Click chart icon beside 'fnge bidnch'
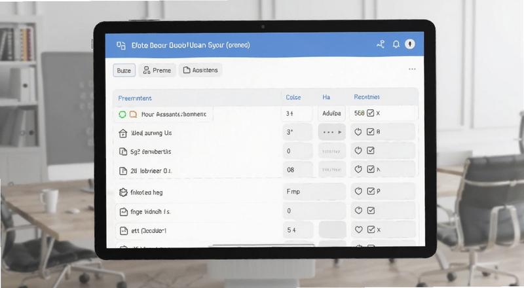 pyautogui.click(x=124, y=212)
